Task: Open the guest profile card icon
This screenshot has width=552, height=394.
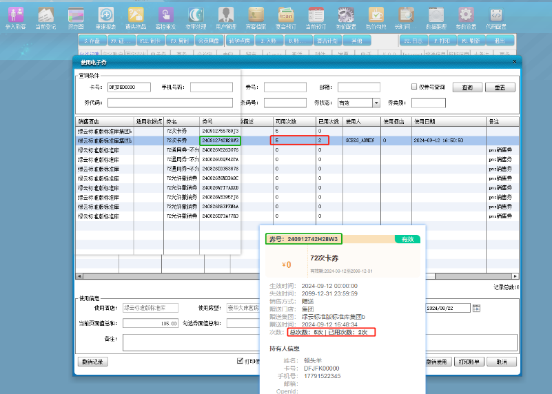Action: tap(256, 19)
